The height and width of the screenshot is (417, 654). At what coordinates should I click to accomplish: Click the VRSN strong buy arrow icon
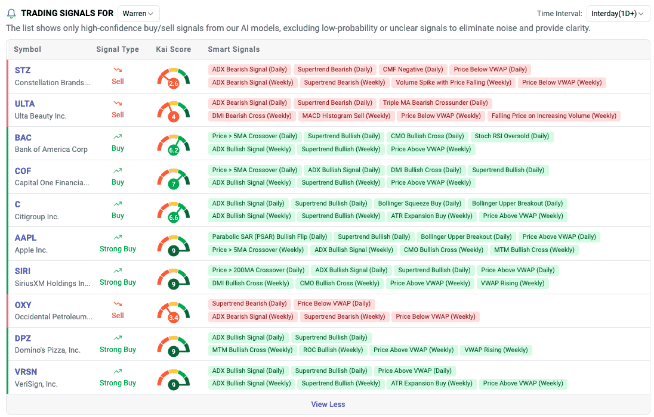[x=118, y=371]
